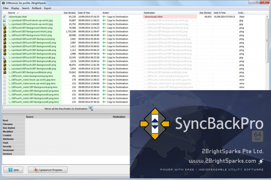The height and width of the screenshot is (180, 271).
Task: Click the html file icon for downloads.html
Action: (x=5, y=17)
